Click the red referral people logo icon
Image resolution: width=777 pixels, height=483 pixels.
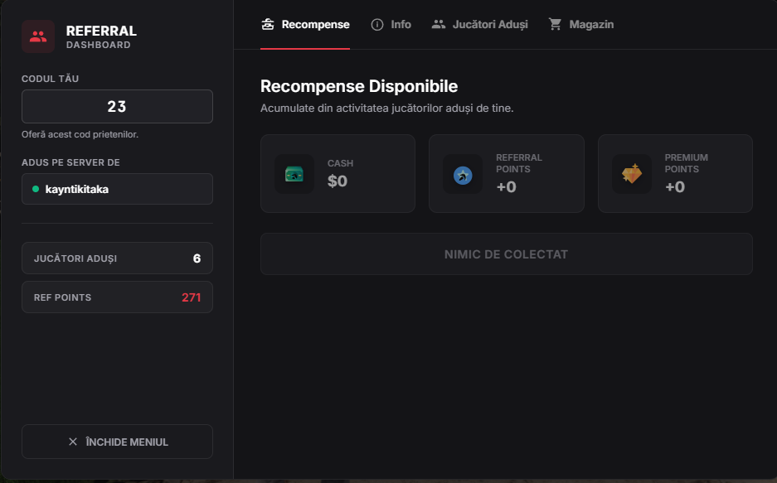(38, 36)
